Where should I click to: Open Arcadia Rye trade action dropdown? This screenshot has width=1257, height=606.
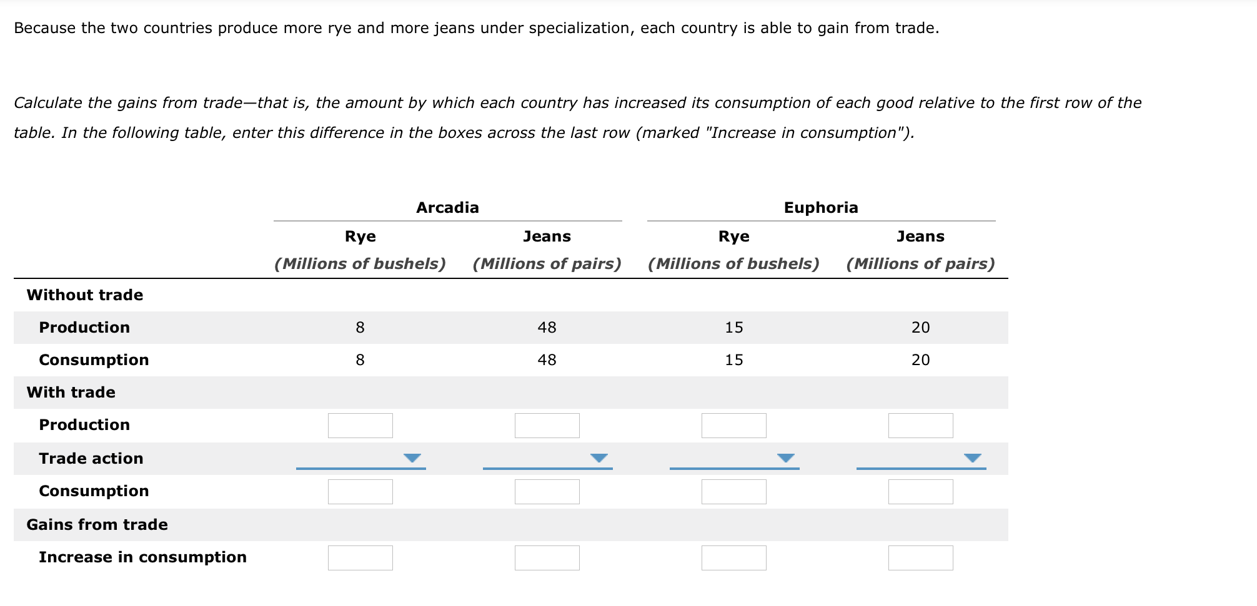tap(360, 459)
